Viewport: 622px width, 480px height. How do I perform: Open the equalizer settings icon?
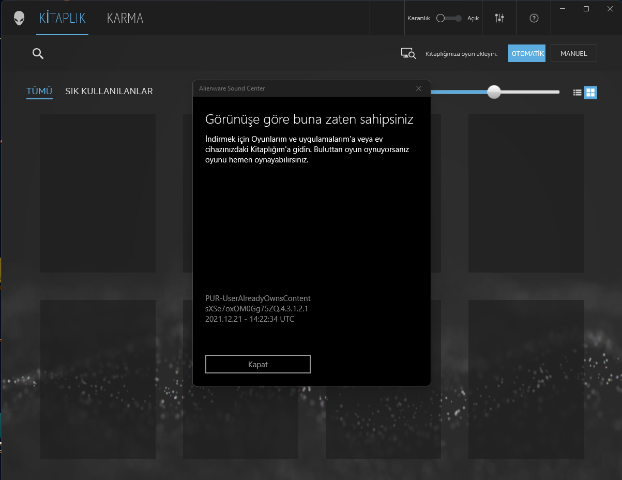(499, 18)
